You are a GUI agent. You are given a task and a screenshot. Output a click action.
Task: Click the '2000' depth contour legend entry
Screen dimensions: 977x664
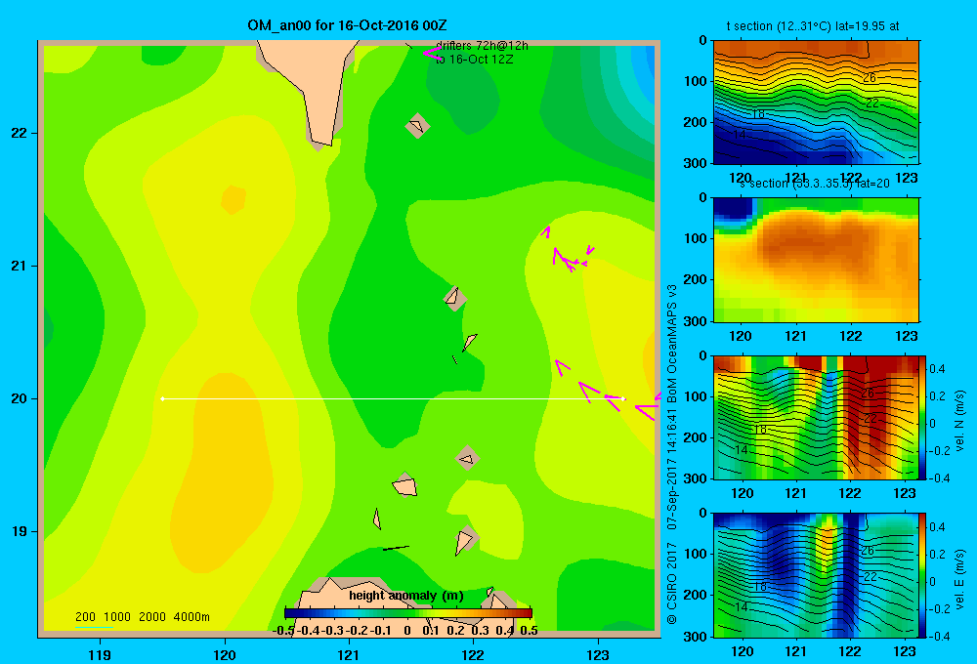tap(152, 617)
